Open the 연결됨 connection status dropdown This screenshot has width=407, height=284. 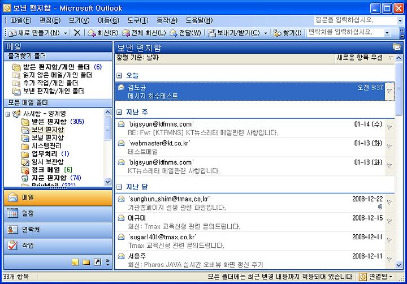point(376,277)
